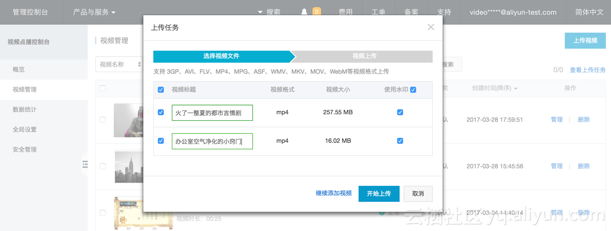Open the 视频名称 filter dropdown

tap(120, 64)
